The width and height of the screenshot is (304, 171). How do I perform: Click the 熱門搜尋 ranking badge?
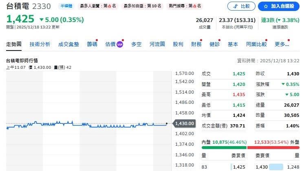[x=185, y=6]
